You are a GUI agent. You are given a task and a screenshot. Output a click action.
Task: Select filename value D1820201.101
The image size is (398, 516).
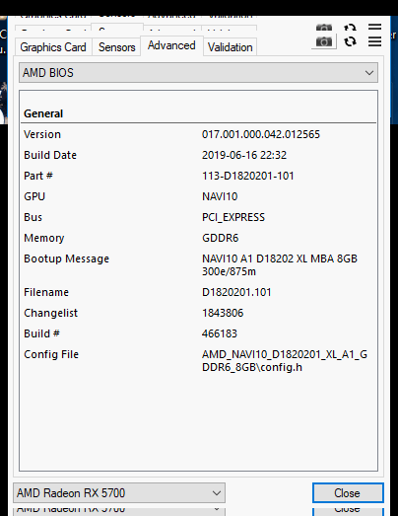pyautogui.click(x=236, y=292)
